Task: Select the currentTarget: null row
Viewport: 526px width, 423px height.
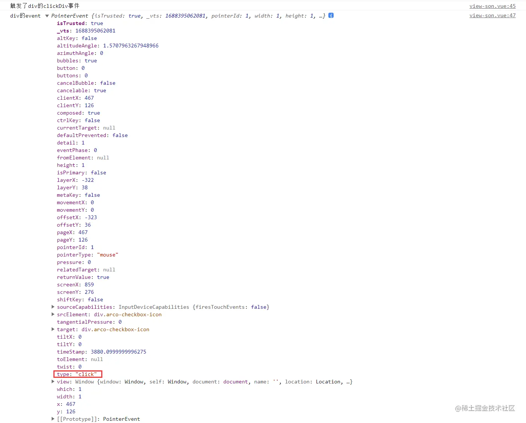Action: pos(86,128)
